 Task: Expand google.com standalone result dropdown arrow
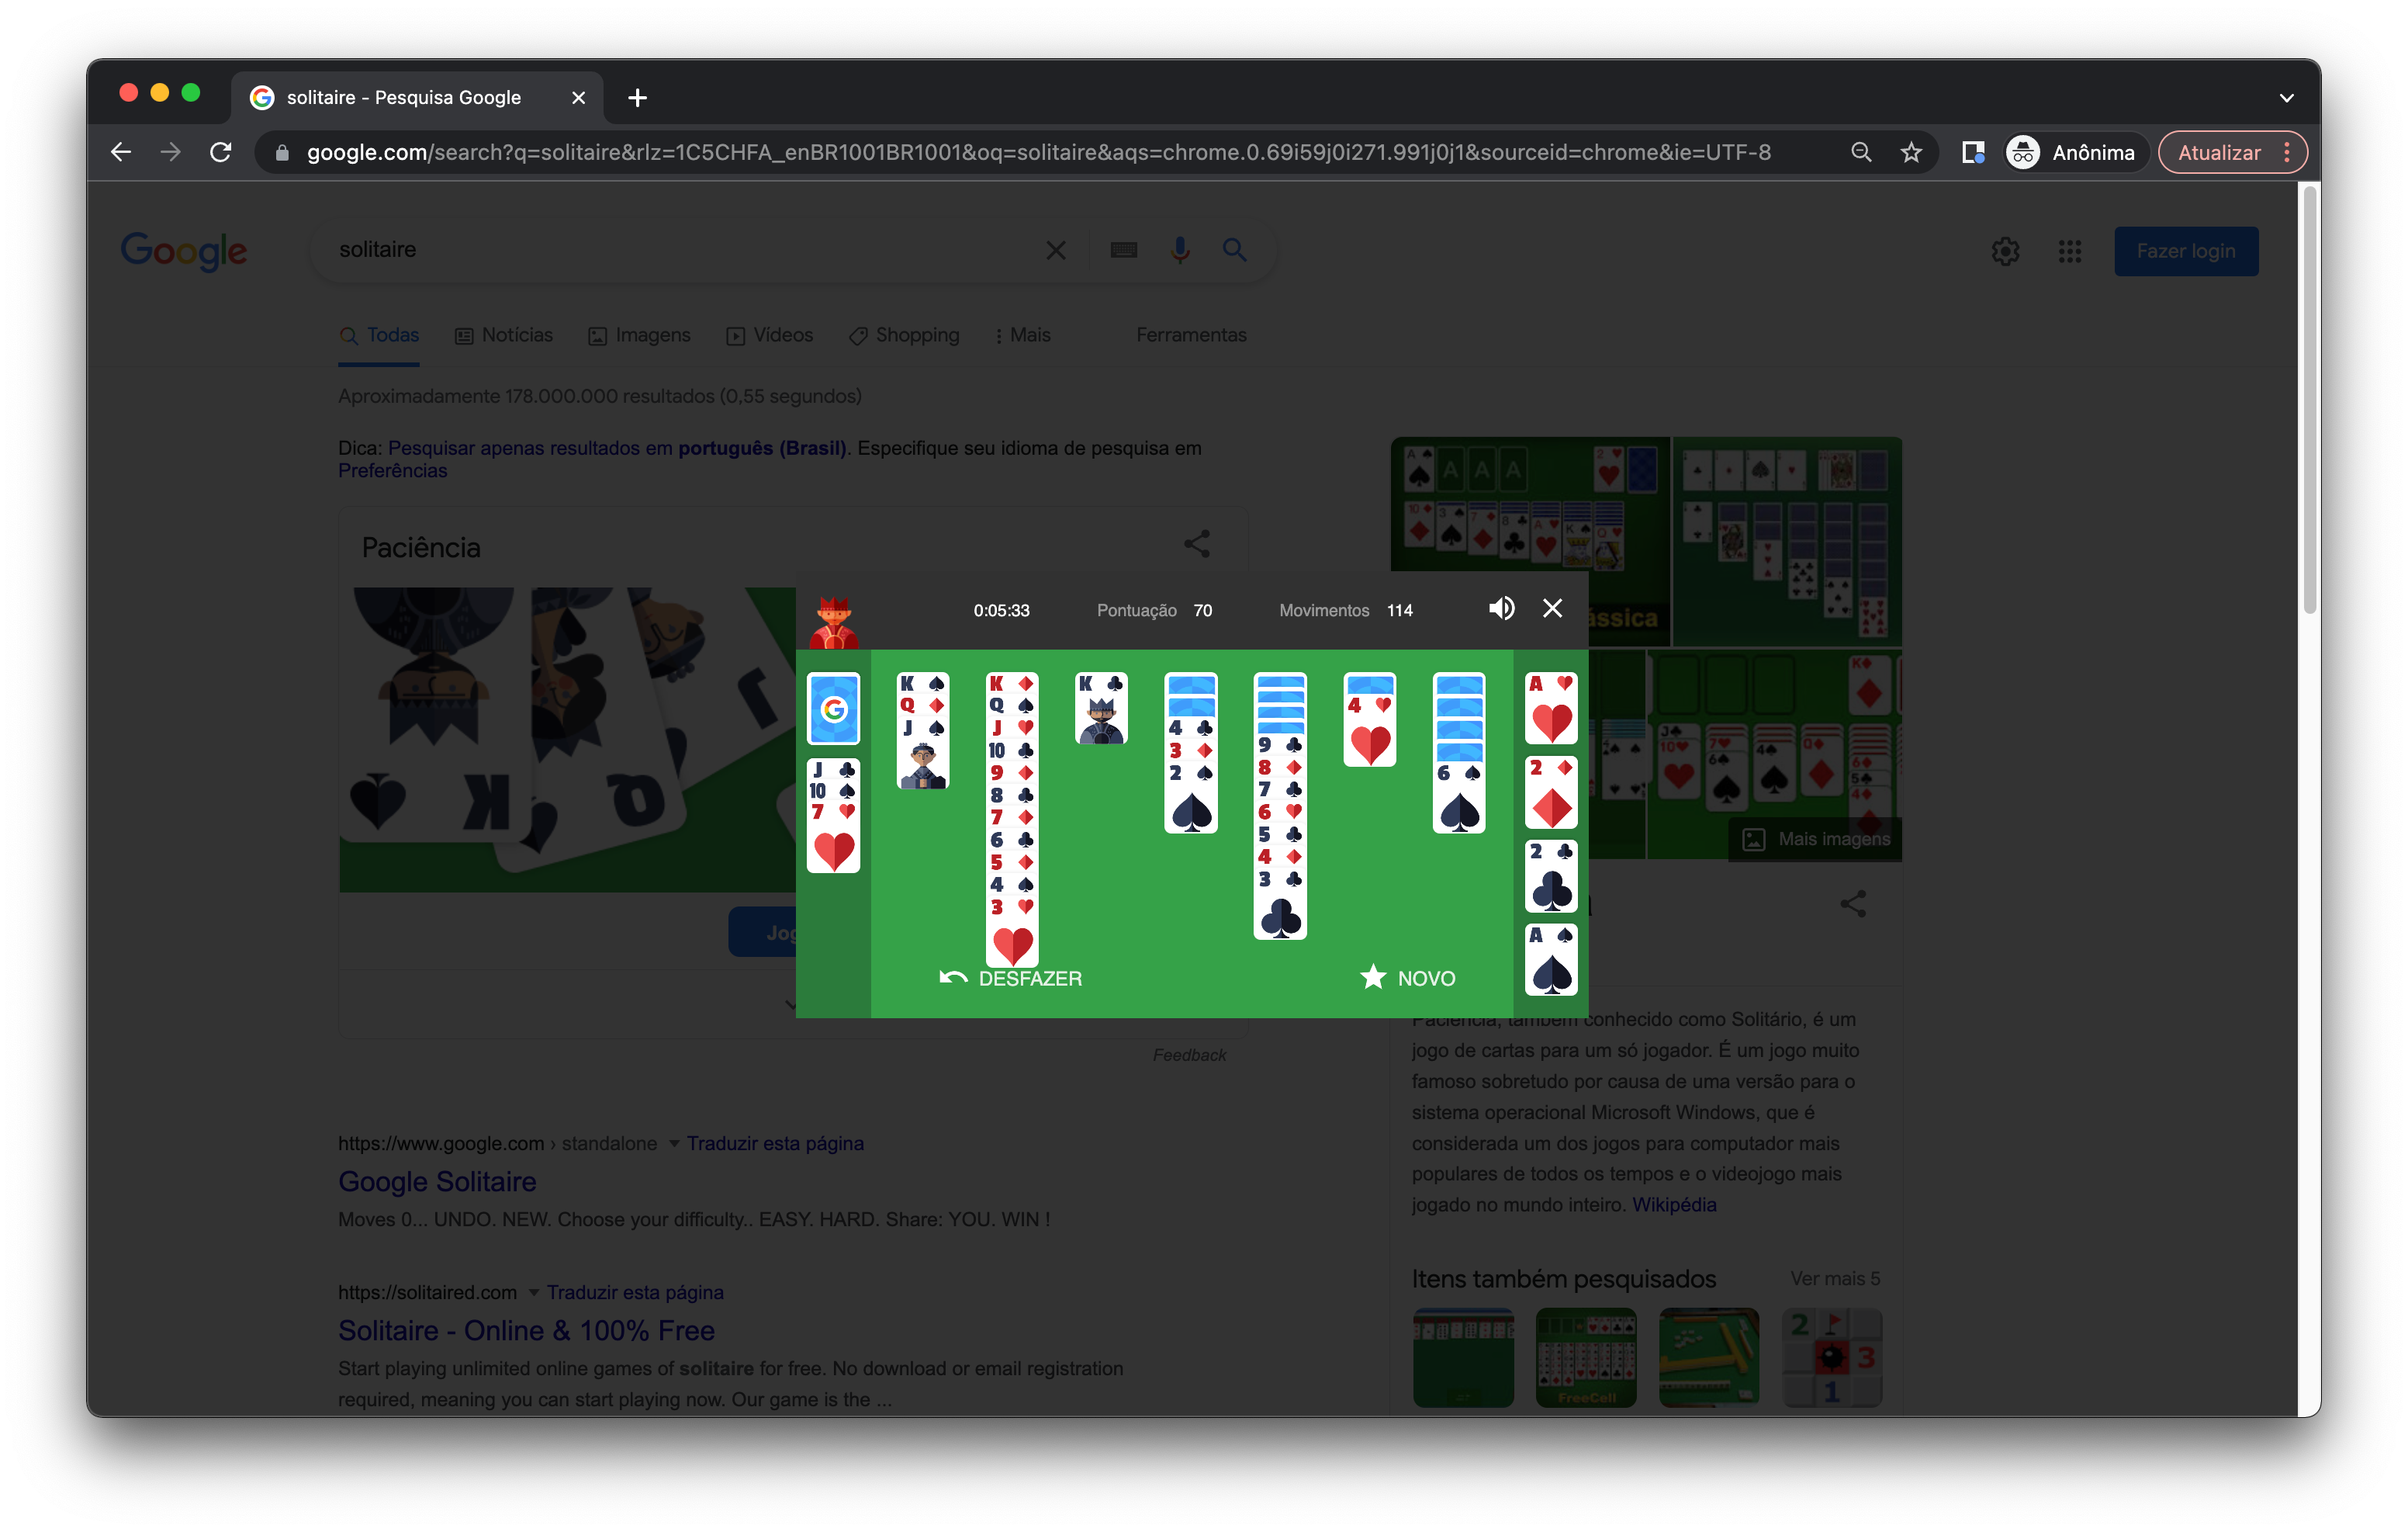[674, 1144]
